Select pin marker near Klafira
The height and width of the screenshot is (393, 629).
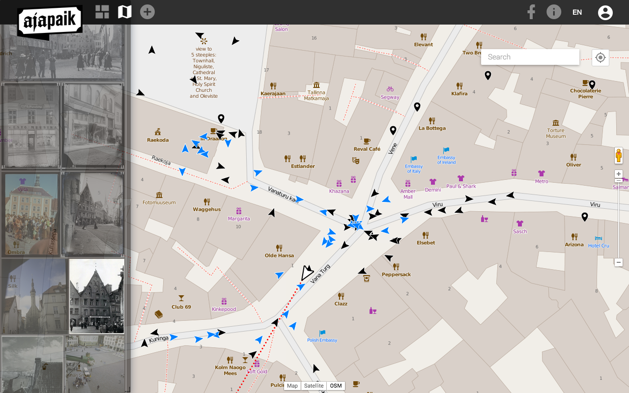coord(488,75)
